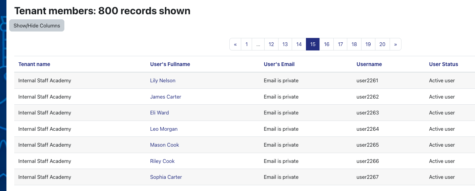View Eli Ward's profile
Image resolution: width=475 pixels, height=191 pixels.
[160, 113]
